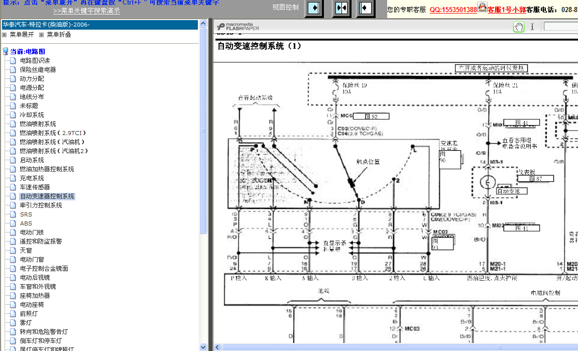Open 牵引力控制系统 entry
This screenshot has height=351, width=578.
[41, 205]
